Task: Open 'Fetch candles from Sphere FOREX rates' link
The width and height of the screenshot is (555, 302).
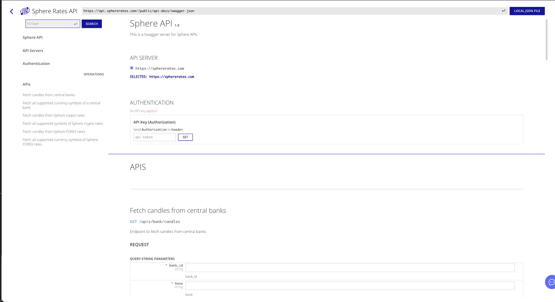Action: tap(54, 132)
